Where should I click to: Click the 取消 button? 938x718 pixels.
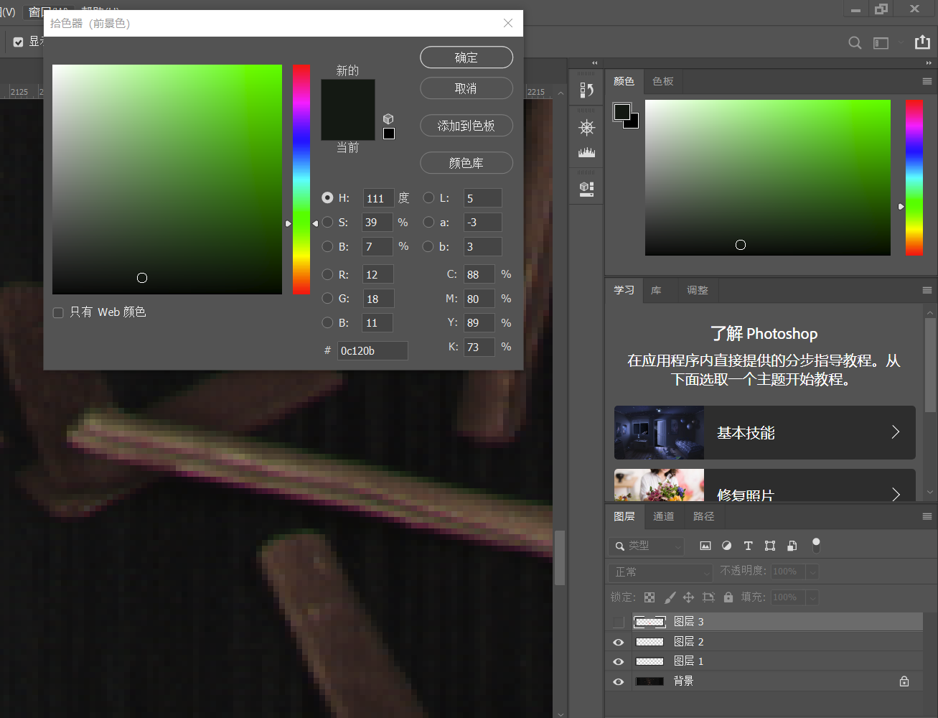(466, 88)
